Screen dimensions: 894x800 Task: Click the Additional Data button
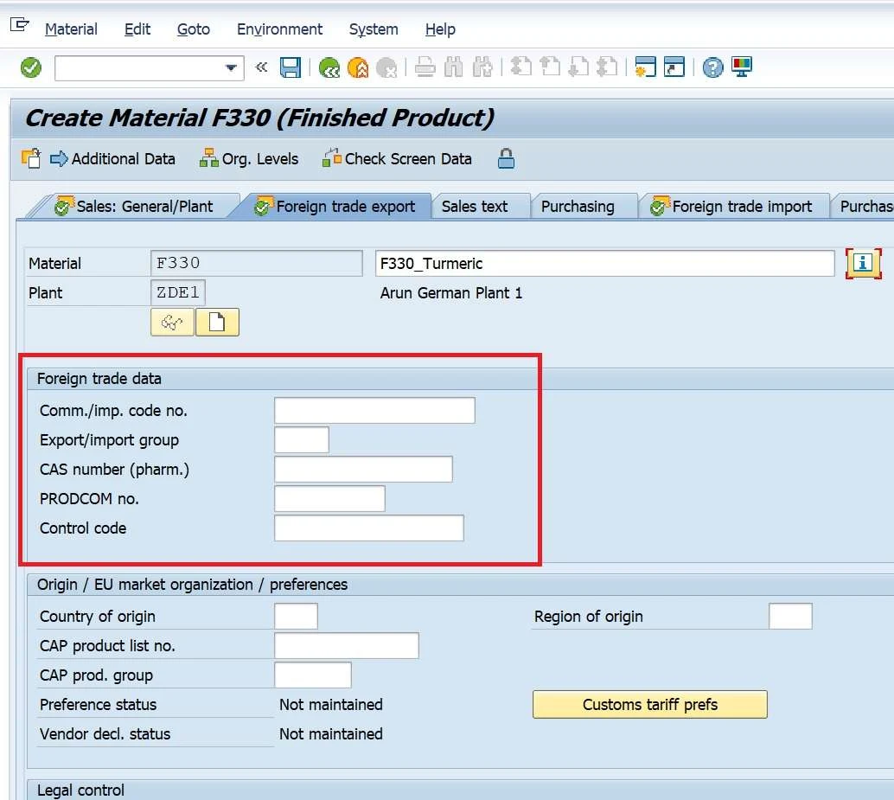[x=113, y=158]
